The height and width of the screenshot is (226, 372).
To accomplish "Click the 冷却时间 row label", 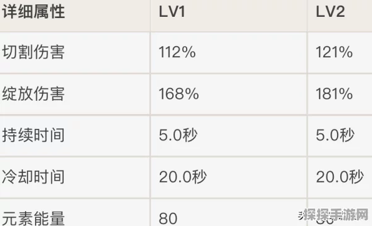I will 34,177.
